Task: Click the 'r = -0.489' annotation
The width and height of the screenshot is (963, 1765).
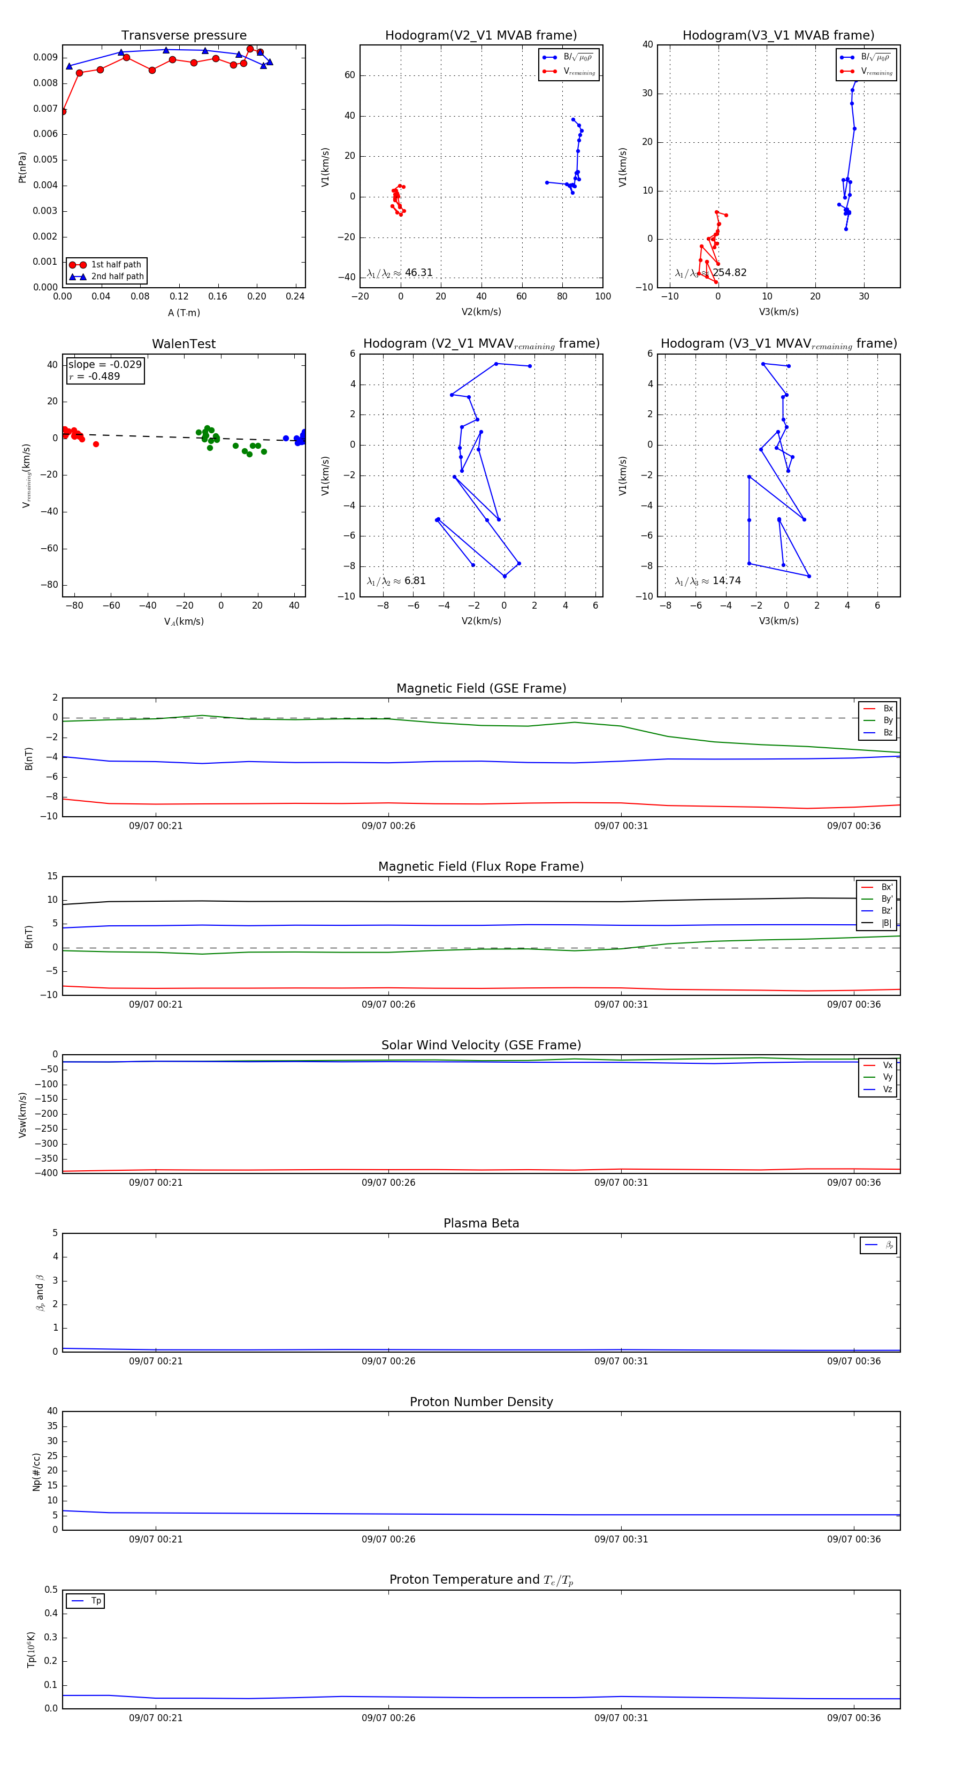Action: coord(95,376)
